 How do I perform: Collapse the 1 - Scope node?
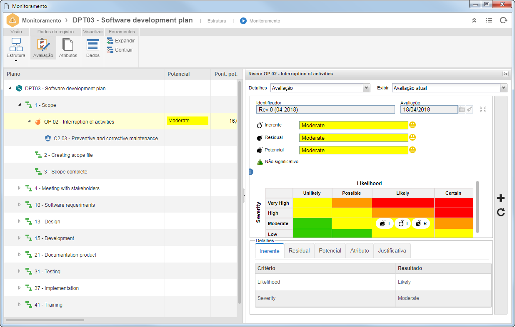[x=20, y=105]
